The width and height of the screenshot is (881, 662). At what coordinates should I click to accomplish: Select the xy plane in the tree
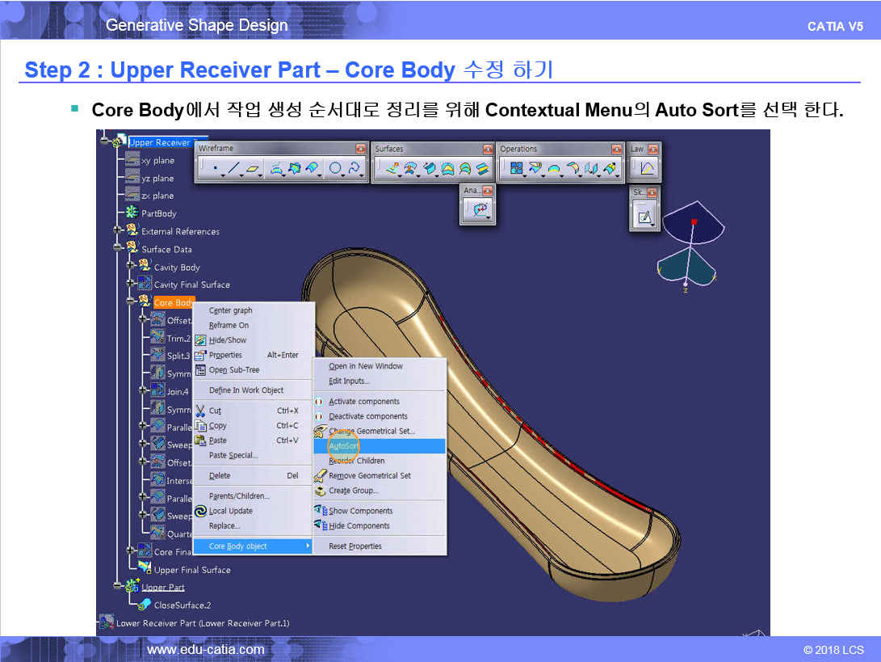[157, 161]
